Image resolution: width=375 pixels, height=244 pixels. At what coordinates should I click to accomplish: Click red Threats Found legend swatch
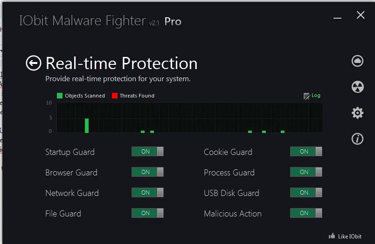[115, 96]
